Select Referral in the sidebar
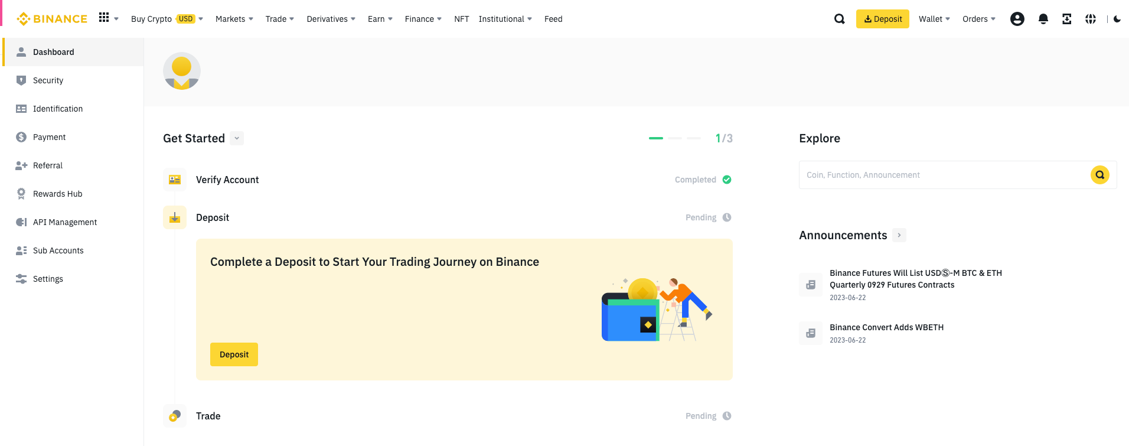This screenshot has width=1129, height=446. click(72, 165)
